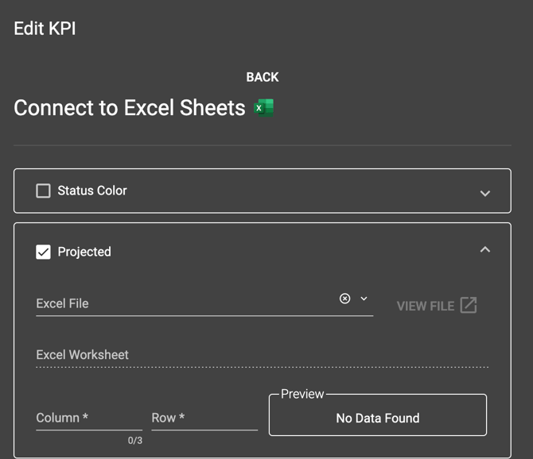Clear the Excel File selection with the circled x

pos(344,299)
